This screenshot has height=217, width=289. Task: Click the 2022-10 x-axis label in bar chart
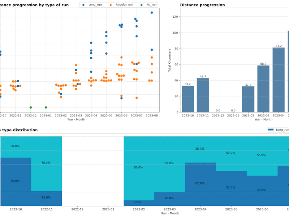click(187, 115)
